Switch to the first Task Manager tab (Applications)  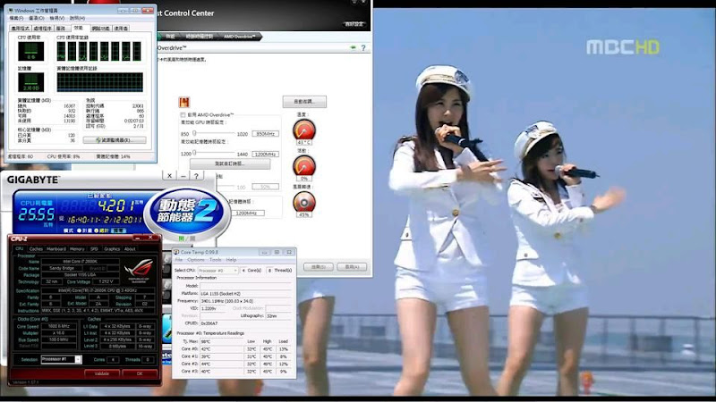coord(20,29)
